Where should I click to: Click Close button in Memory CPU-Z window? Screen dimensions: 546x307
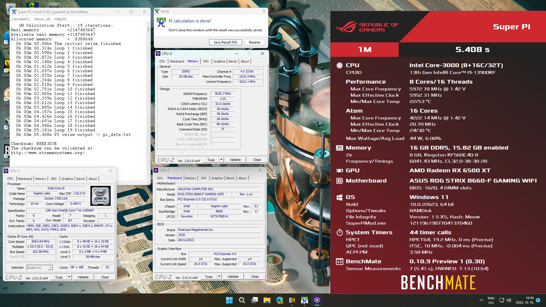[x=257, y=160]
